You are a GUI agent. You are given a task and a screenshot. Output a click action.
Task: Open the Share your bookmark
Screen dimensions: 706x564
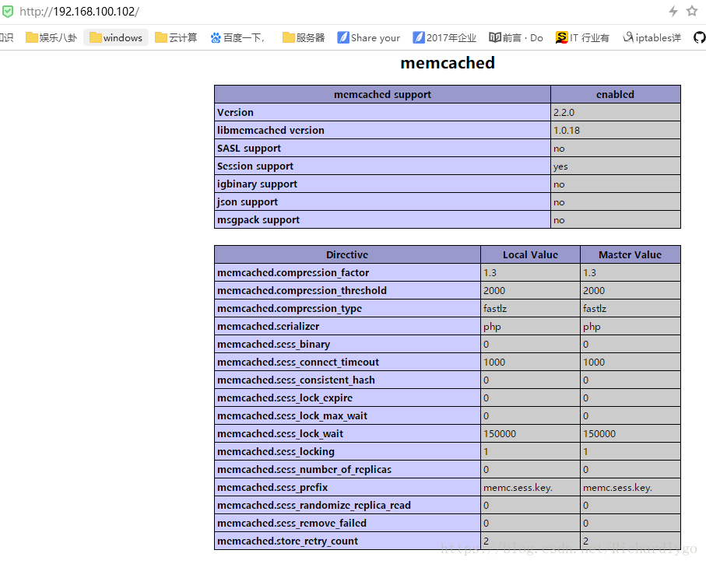tap(369, 38)
